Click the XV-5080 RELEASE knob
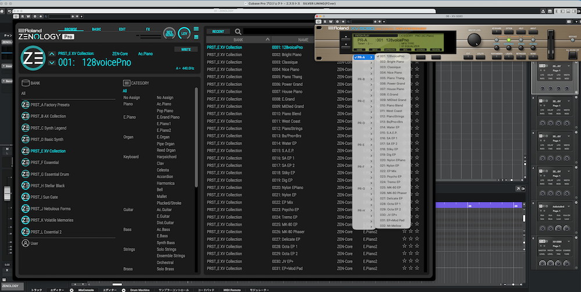The image size is (581, 292). (x=533, y=48)
